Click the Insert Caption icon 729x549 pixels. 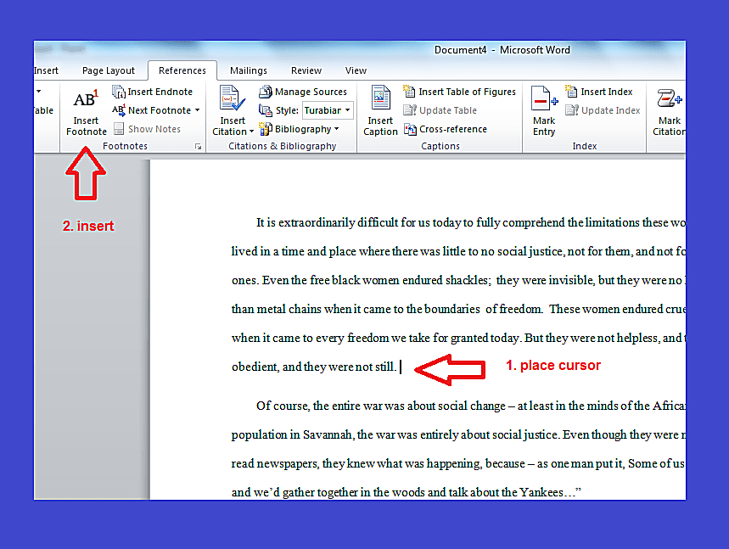click(x=380, y=98)
